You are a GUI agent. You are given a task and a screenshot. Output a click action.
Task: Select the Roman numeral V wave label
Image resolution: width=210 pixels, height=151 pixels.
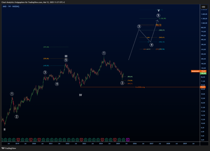[x=159, y=10]
